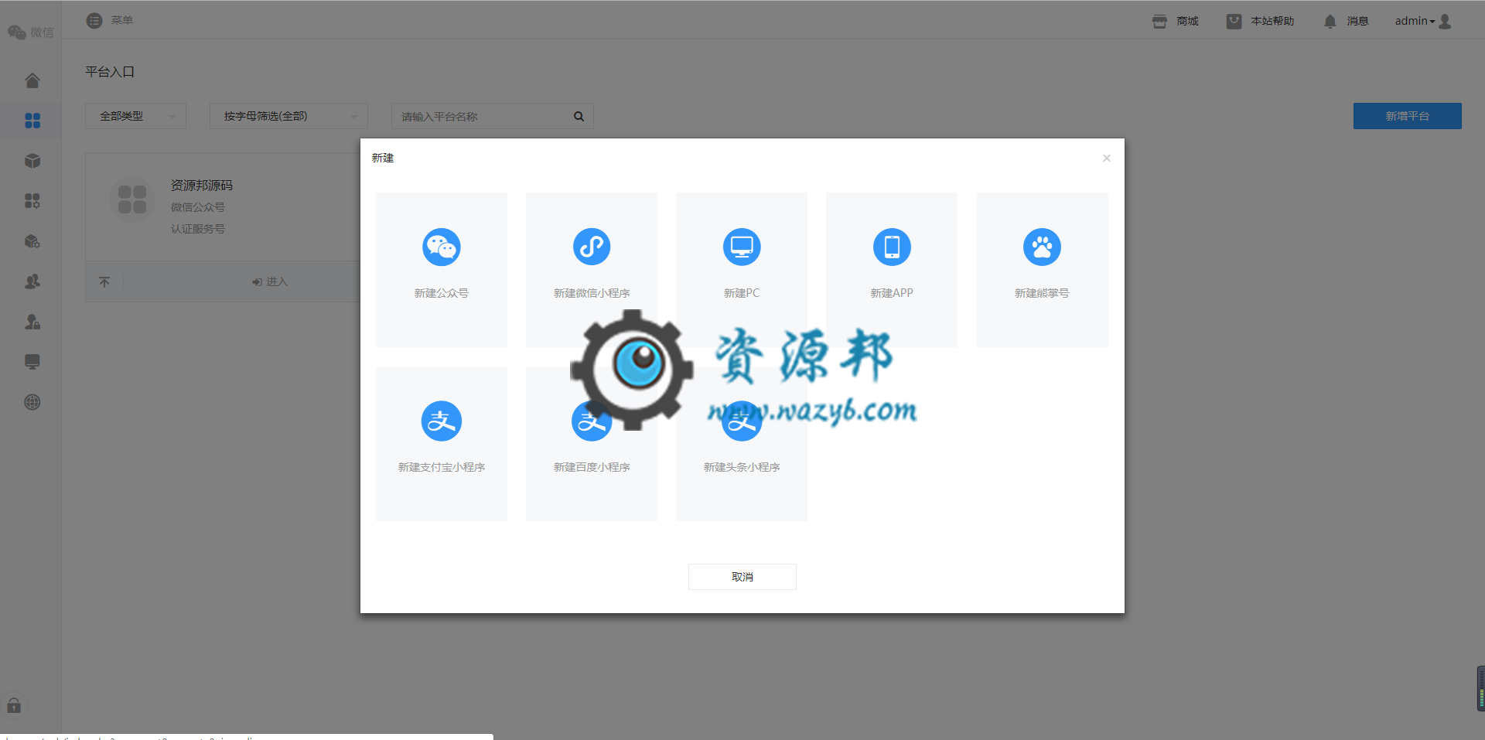Open the home icon in left sidebar
The width and height of the screenshot is (1485, 740).
[x=32, y=80]
